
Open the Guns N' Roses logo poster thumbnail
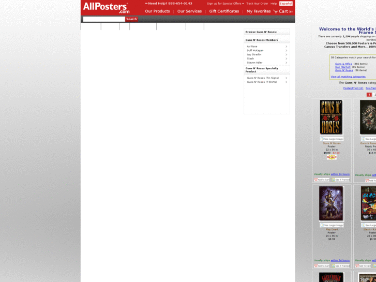coord(331,117)
